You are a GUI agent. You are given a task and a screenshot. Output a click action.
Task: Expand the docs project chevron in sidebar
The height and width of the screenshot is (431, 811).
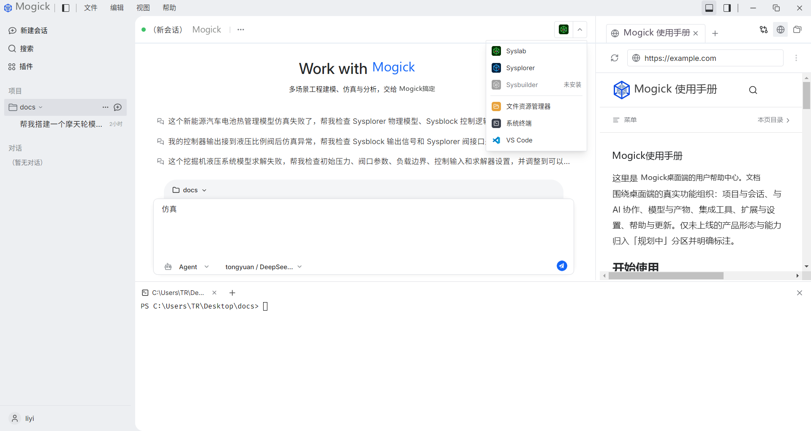pyautogui.click(x=41, y=107)
